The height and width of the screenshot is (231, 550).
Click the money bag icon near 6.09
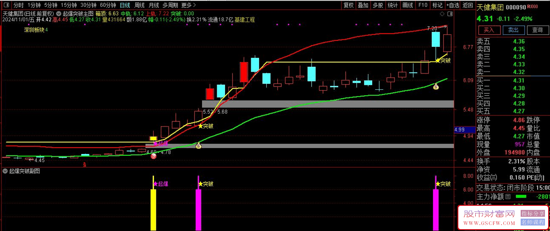tap(437, 86)
